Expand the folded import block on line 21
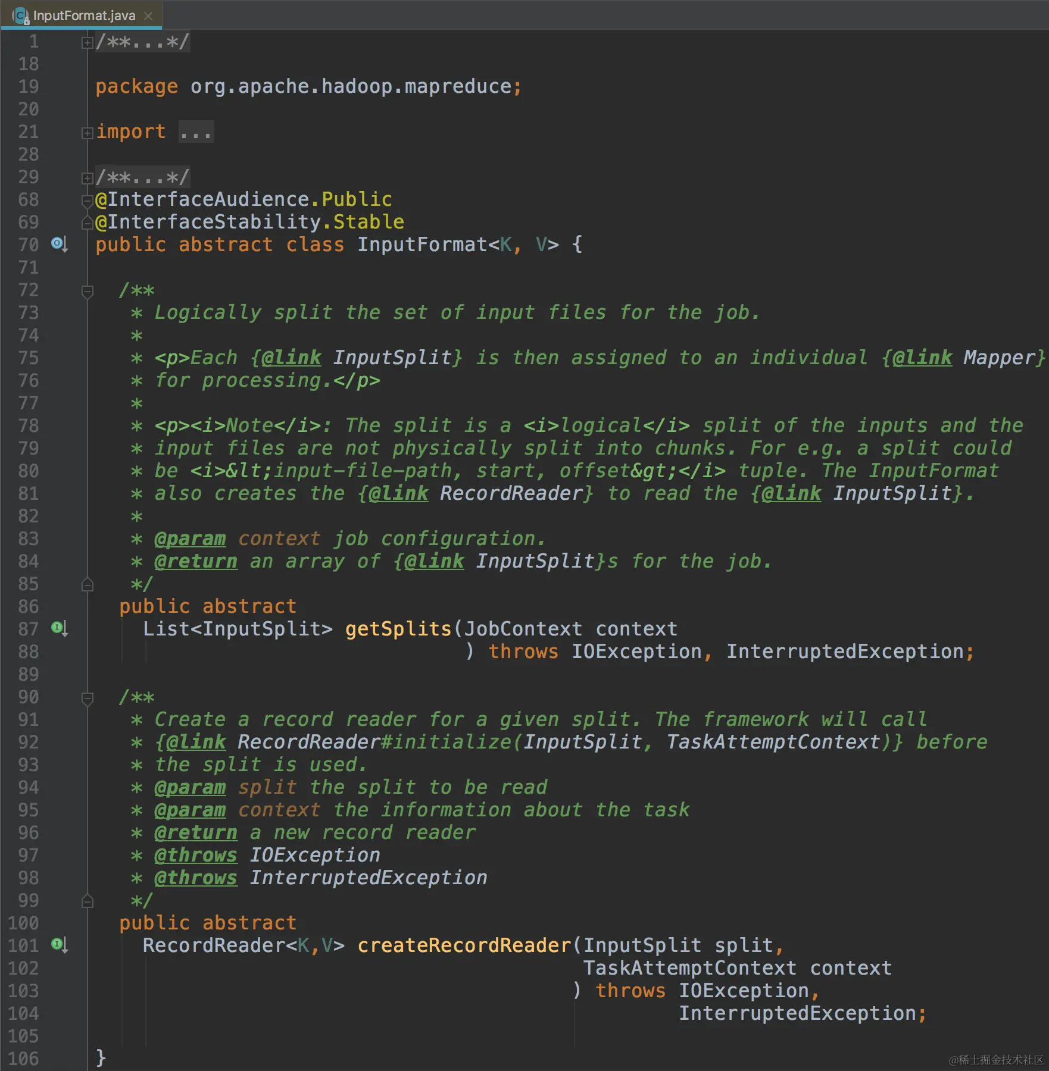The width and height of the screenshot is (1049, 1071). coord(87,133)
